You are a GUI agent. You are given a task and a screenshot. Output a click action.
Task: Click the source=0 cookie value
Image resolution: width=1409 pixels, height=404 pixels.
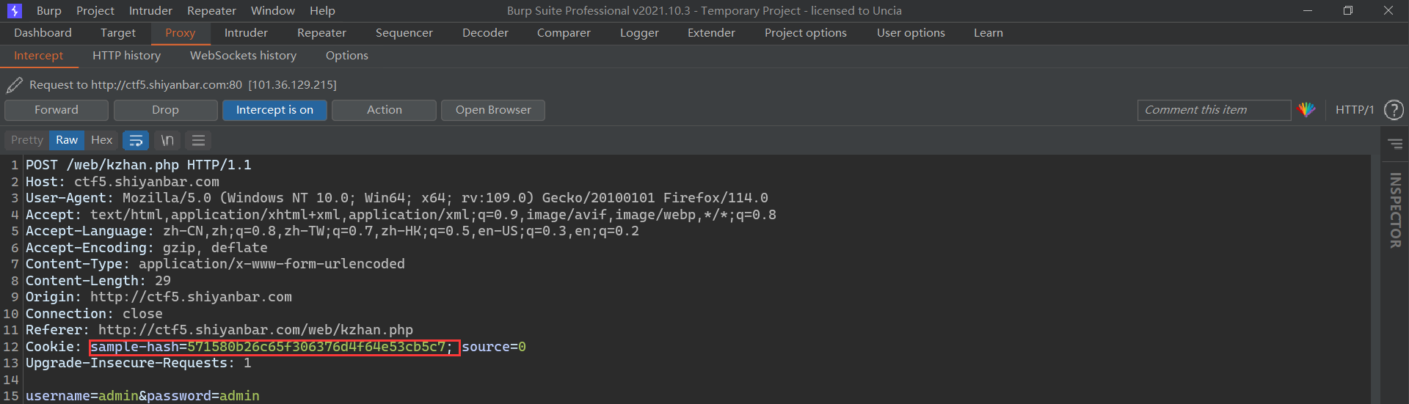pyautogui.click(x=494, y=347)
